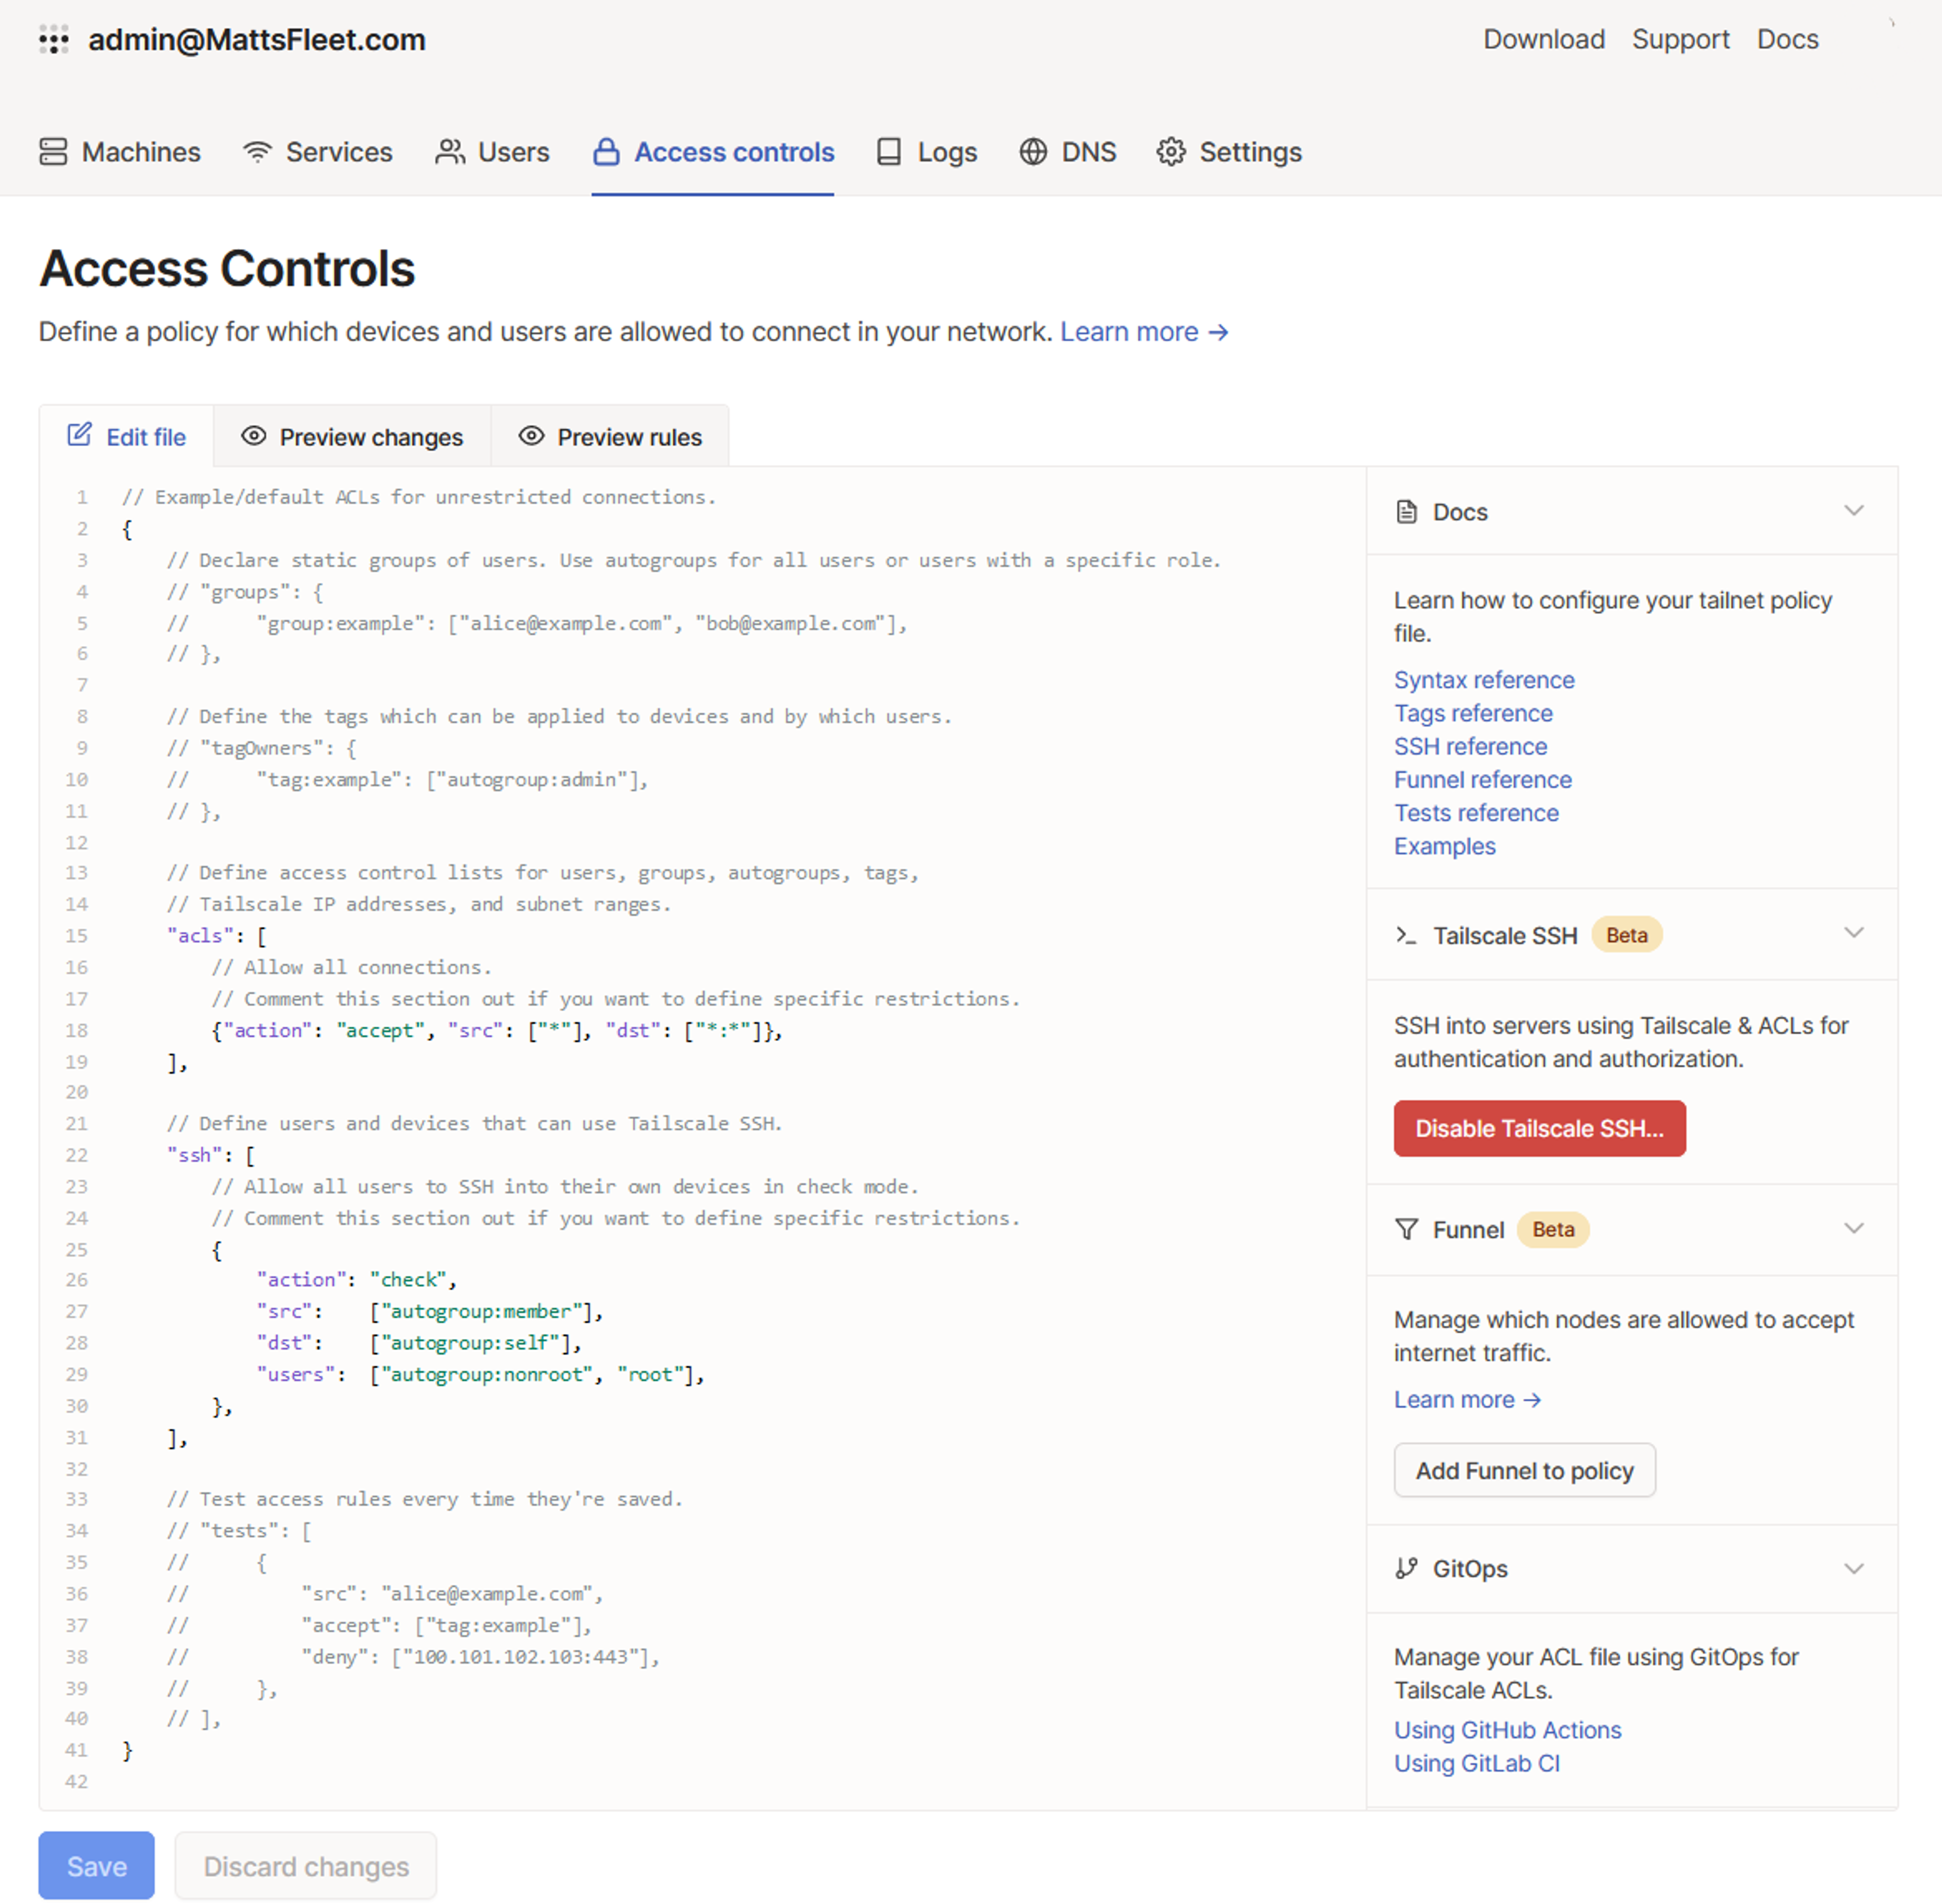Click the app grid dots icon
The image size is (1942, 1904).
(54, 40)
